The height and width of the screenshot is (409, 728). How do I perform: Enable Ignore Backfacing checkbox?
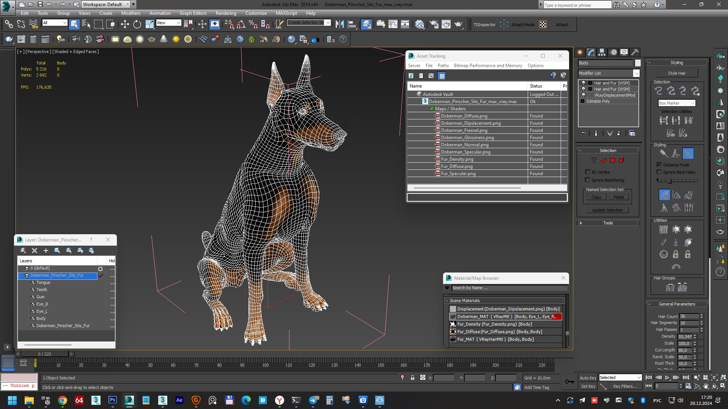click(588, 180)
